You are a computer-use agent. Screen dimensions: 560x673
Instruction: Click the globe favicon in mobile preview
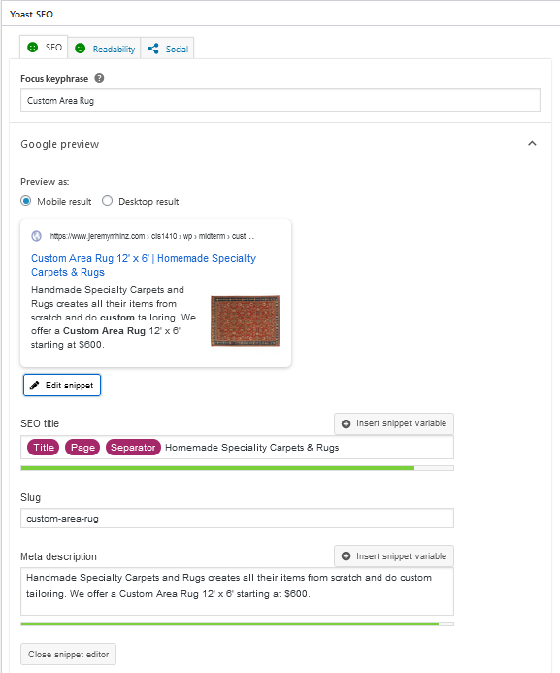coord(37,236)
